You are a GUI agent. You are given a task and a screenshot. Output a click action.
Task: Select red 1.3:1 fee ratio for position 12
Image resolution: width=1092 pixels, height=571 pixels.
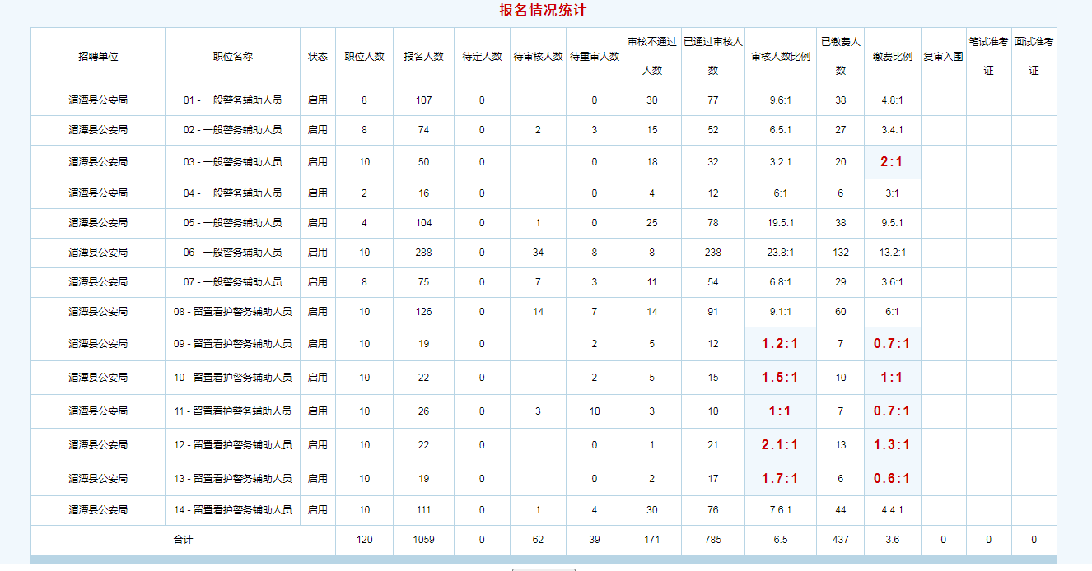pyautogui.click(x=892, y=445)
